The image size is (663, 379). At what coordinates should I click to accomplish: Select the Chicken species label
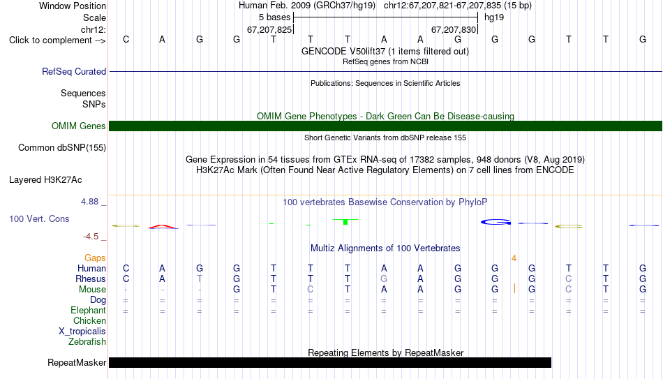89,320
